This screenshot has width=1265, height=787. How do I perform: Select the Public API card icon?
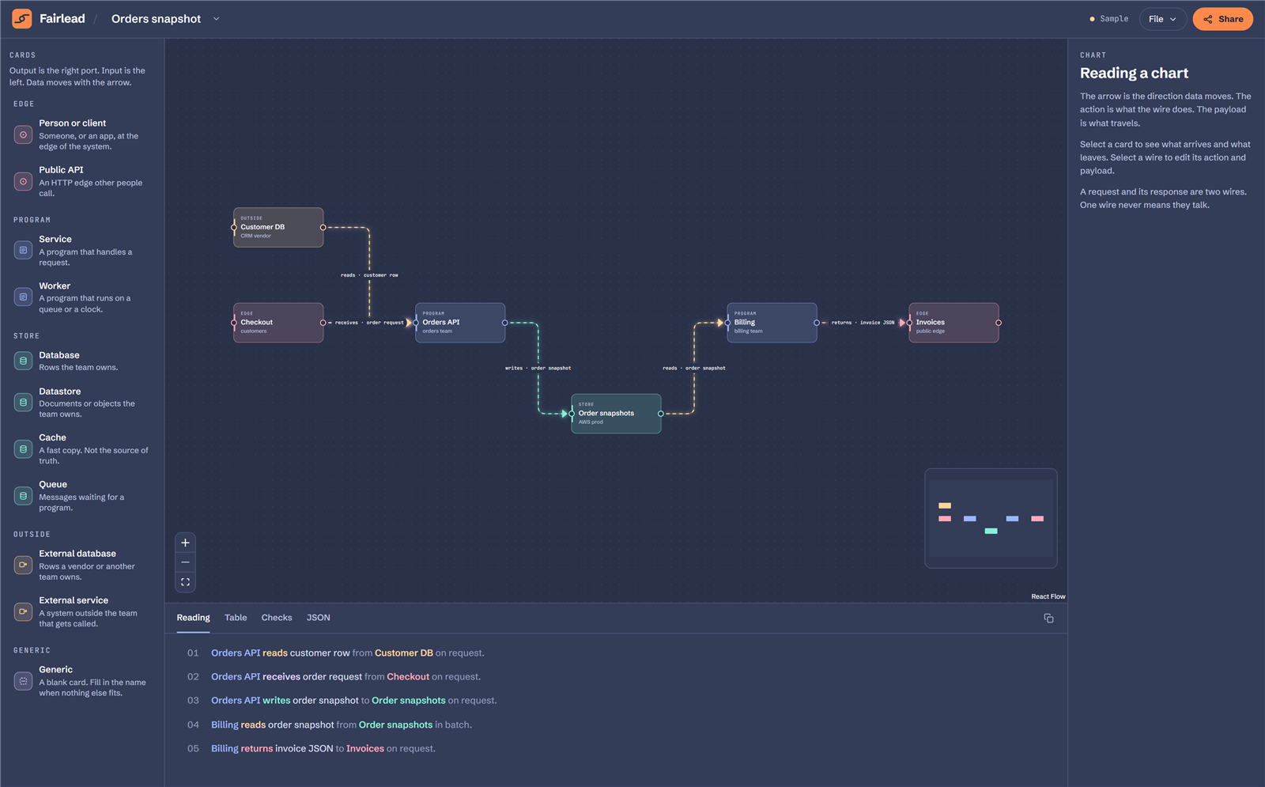(24, 181)
